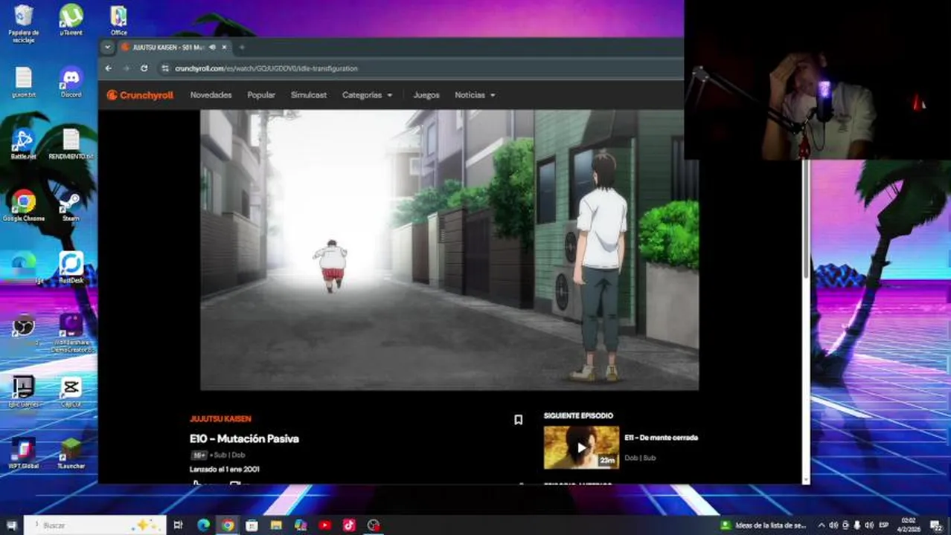
Task: Reload the Crunchyroll page
Action: [x=144, y=68]
